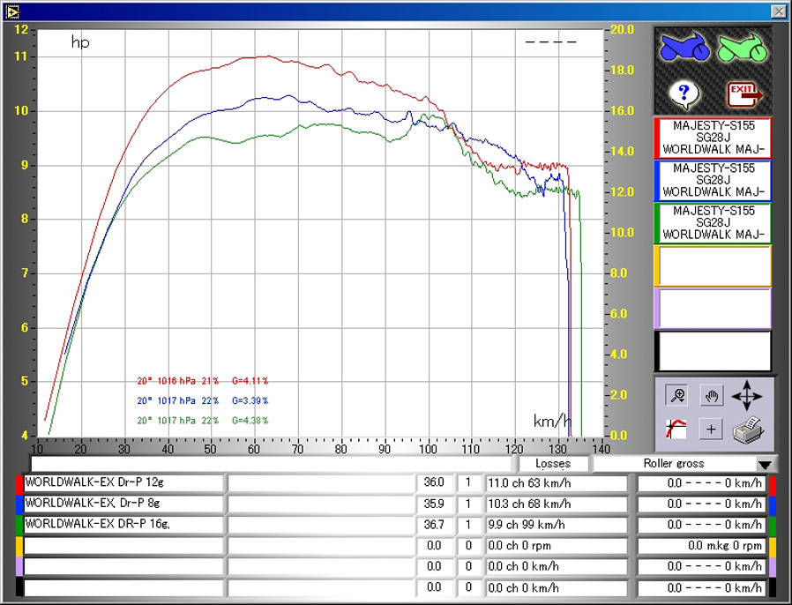The width and height of the screenshot is (792, 605).
Task: Click the Losses button
Action: [553, 464]
